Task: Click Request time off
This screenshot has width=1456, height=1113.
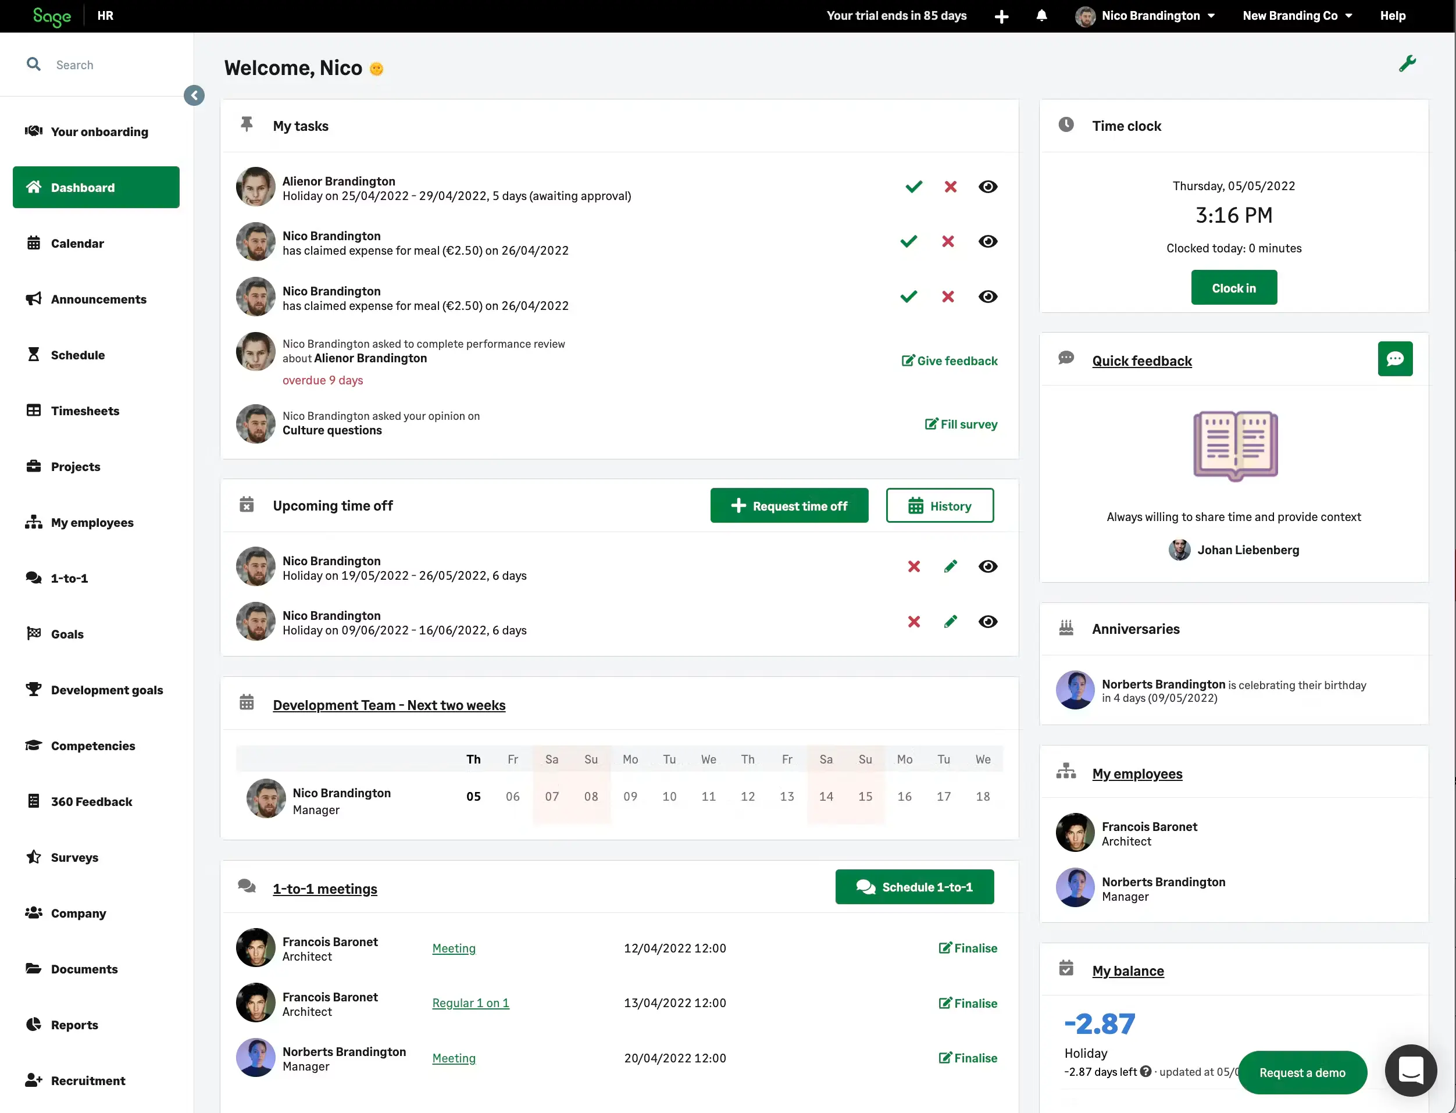Action: pos(789,505)
